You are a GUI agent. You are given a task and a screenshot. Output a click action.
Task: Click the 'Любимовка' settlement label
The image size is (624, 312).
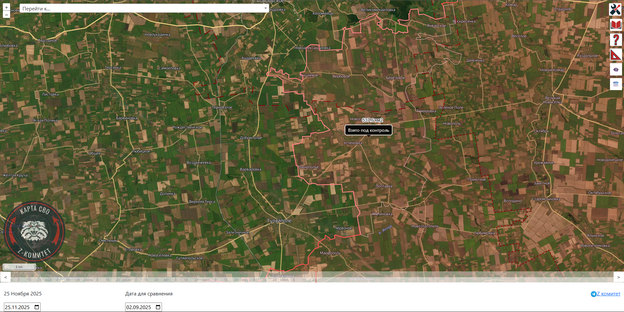point(484,233)
